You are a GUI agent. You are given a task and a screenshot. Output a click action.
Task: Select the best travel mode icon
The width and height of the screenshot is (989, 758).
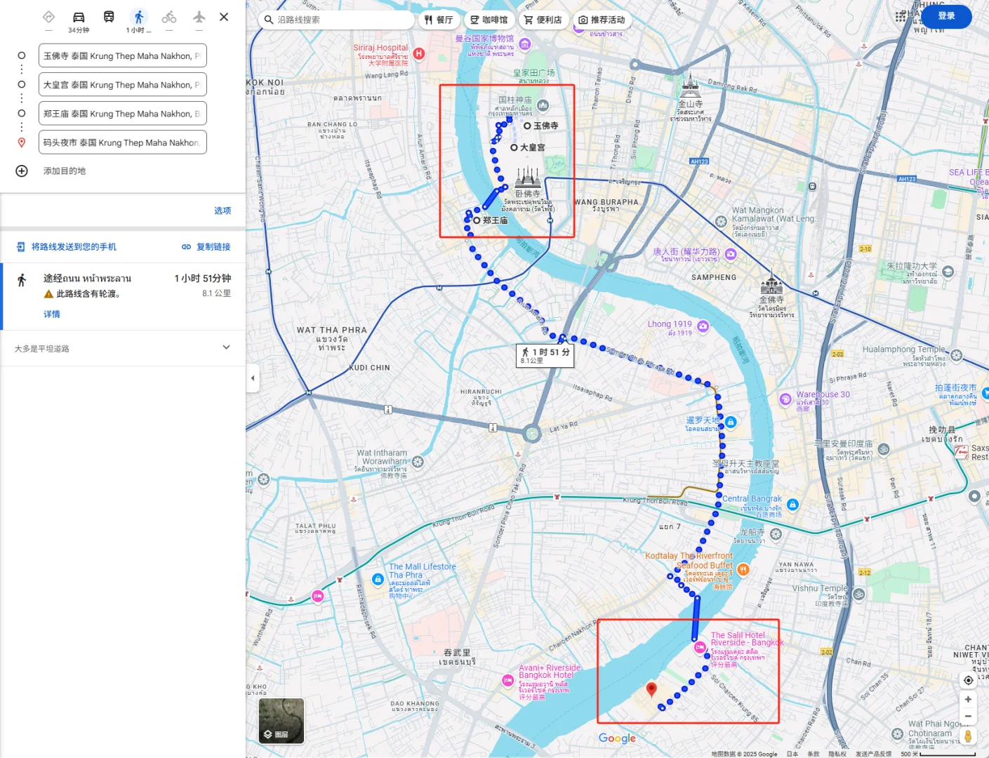[x=48, y=17]
